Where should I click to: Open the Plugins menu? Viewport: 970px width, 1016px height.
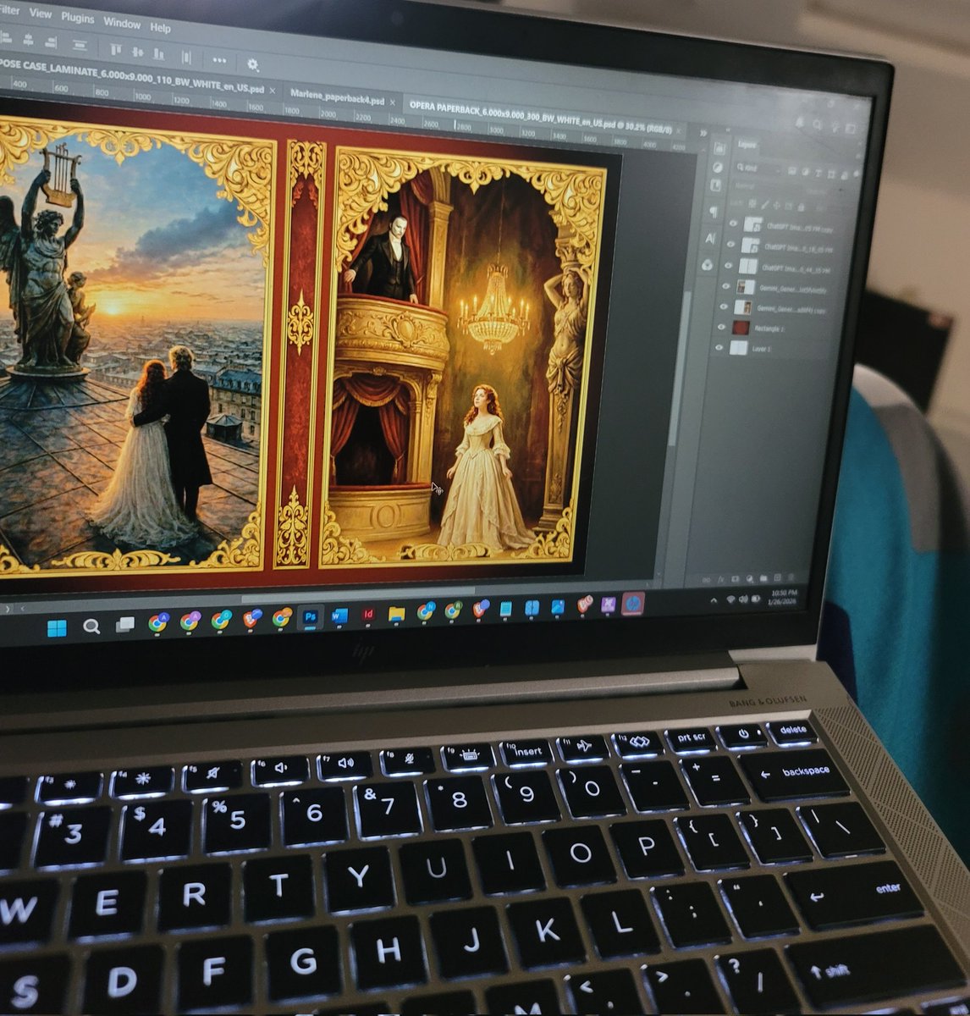coord(77,19)
